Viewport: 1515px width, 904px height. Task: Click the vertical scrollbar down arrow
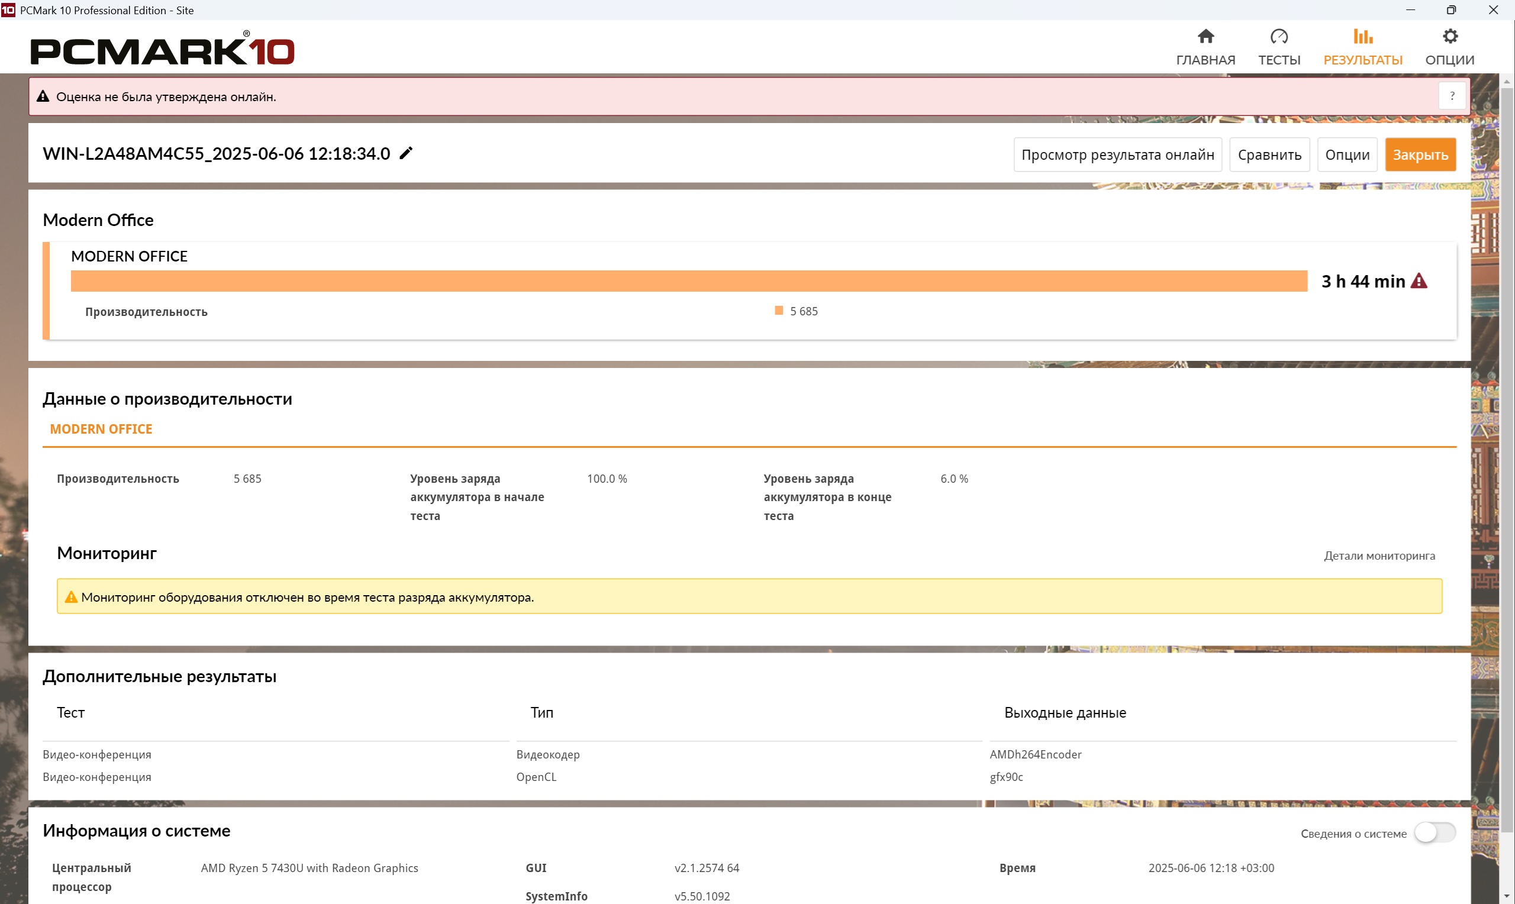pos(1507,897)
